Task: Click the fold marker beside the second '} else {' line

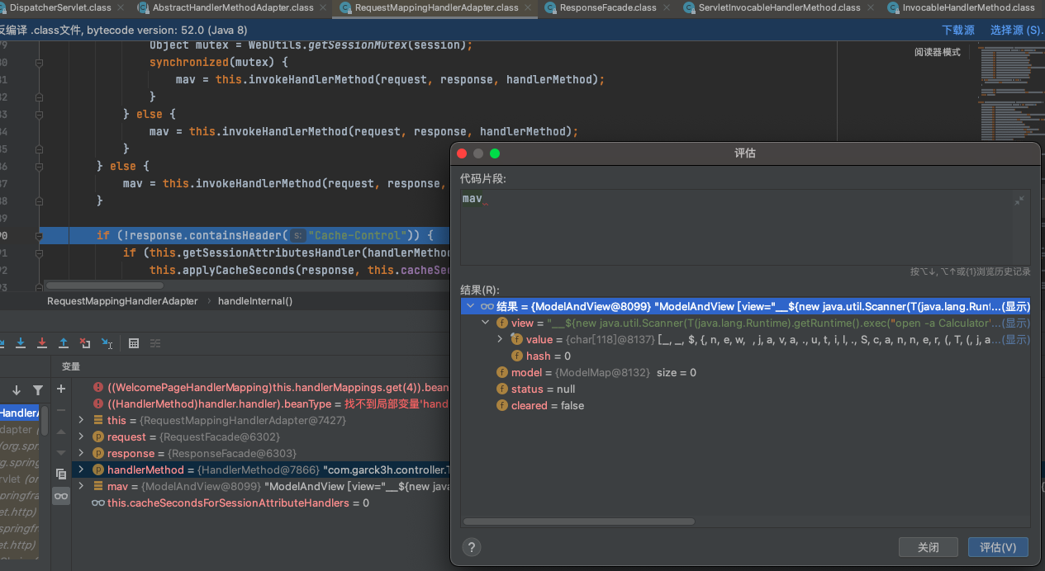Action: [x=38, y=166]
